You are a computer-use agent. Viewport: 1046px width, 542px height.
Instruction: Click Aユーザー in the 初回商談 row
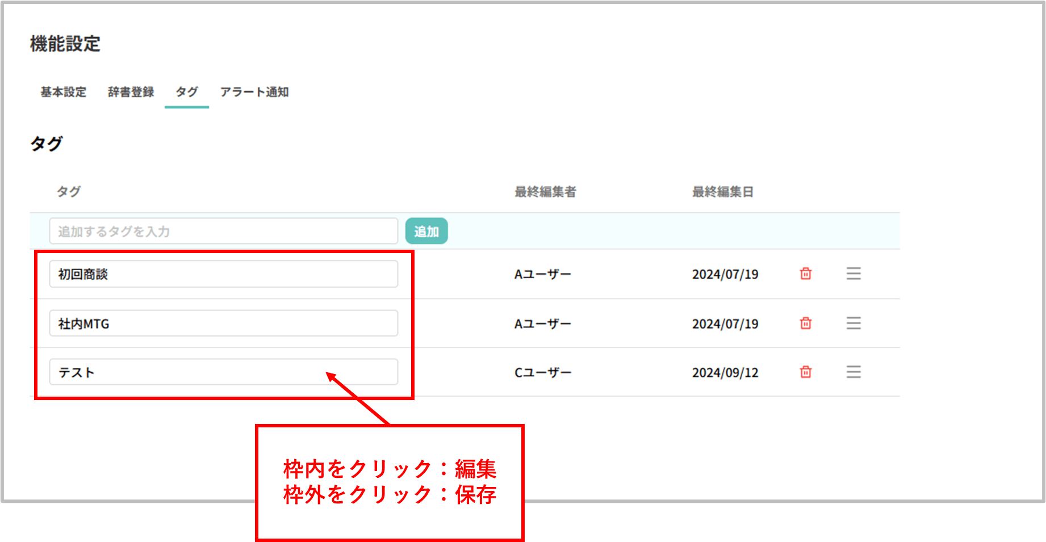[x=543, y=274]
